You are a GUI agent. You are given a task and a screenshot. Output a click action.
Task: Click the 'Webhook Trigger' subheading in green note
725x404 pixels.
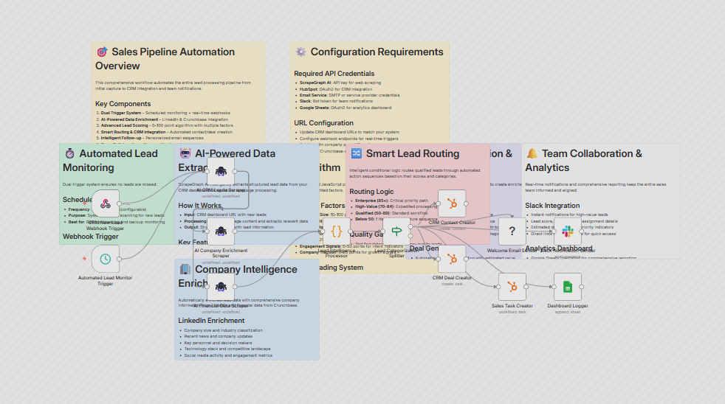pyautogui.click(x=91, y=237)
